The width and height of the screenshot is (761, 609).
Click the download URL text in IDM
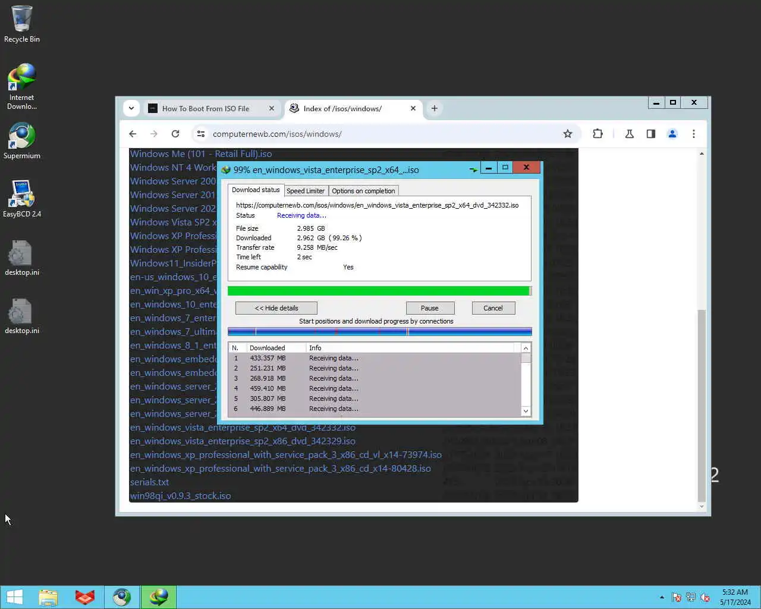[377, 205]
